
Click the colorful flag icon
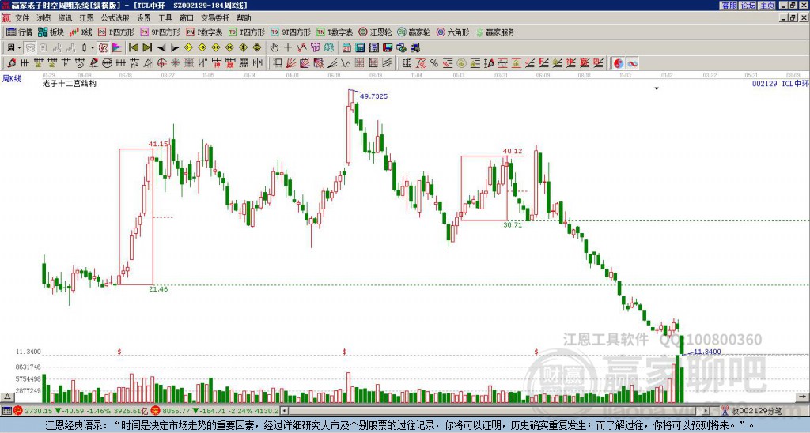(117, 48)
